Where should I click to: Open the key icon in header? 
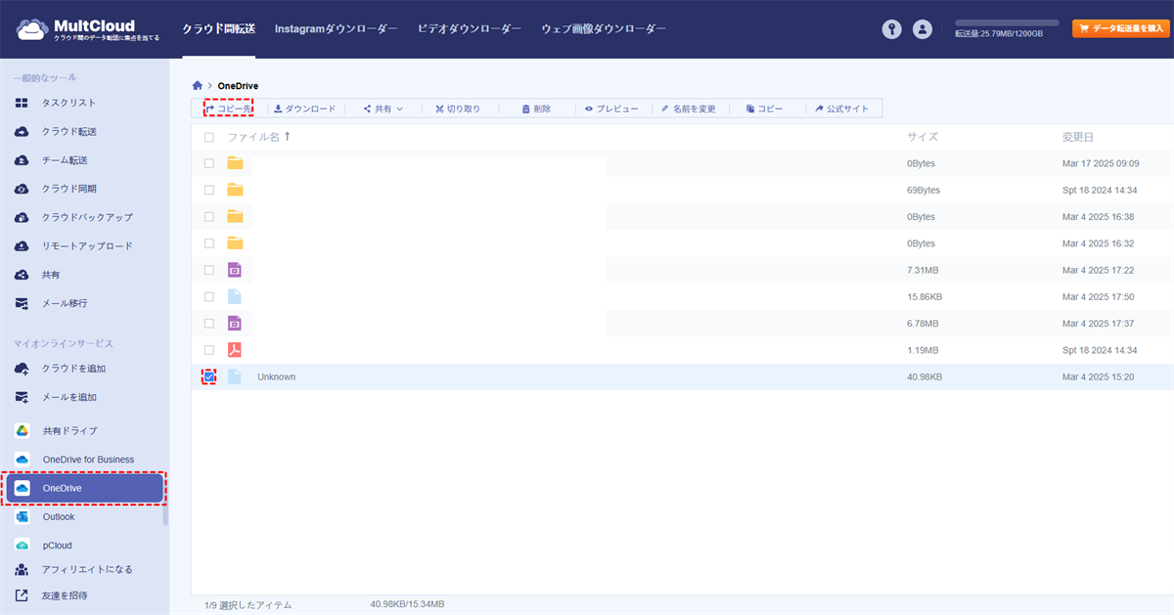point(891,29)
